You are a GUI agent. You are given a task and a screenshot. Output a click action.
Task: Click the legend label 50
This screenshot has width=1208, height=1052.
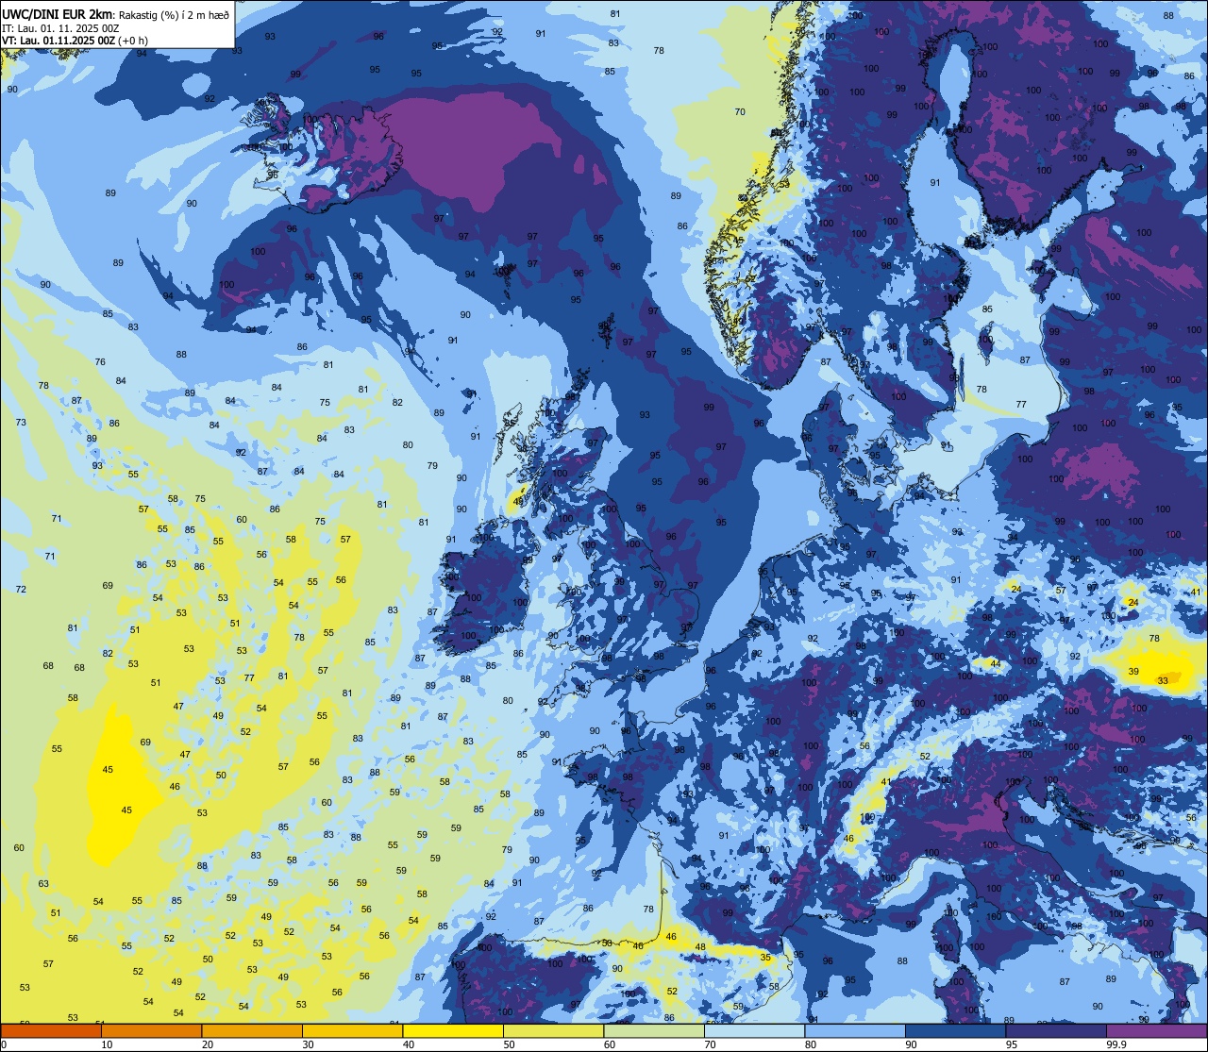[509, 1044]
